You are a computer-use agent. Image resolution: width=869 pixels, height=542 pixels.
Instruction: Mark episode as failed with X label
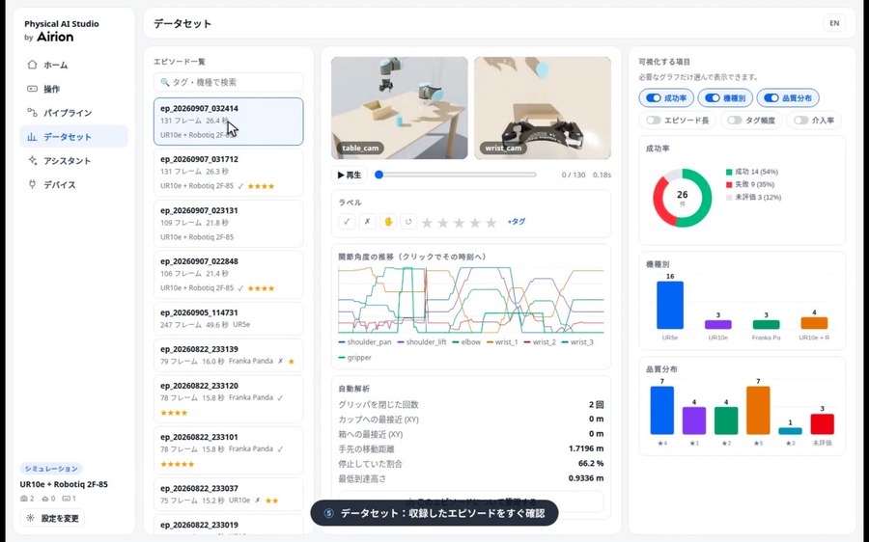367,222
